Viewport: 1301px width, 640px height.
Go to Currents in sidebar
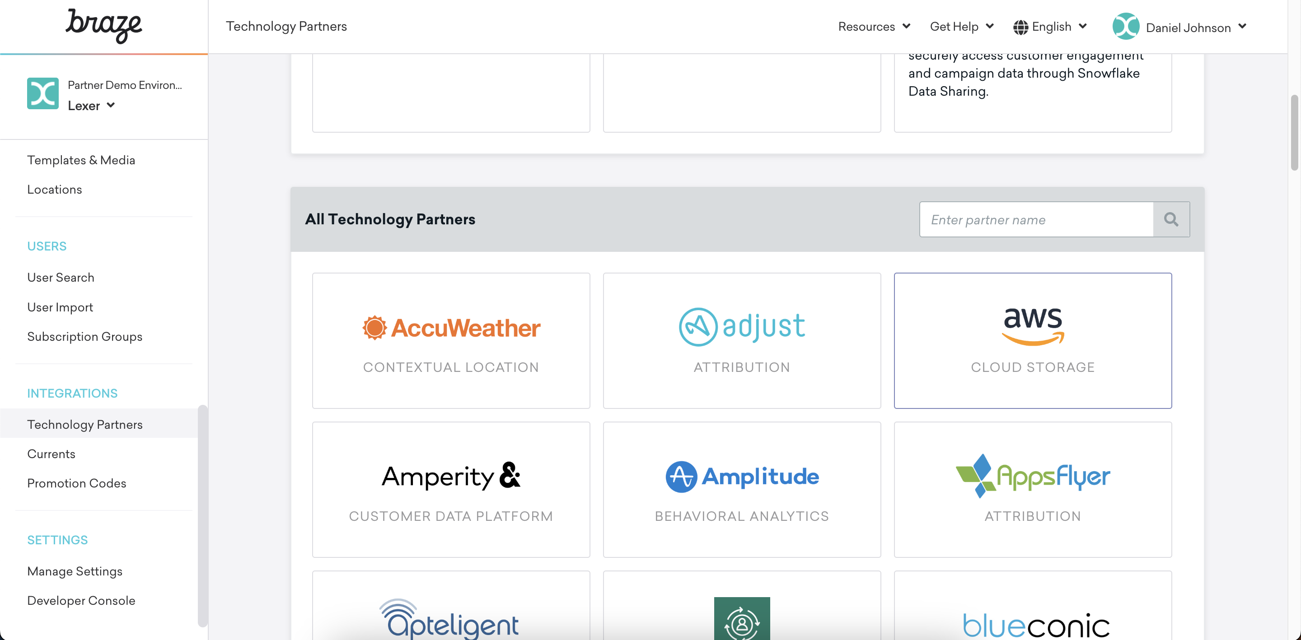[x=51, y=454]
